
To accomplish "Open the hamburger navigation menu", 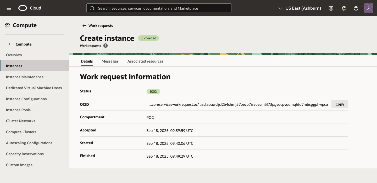I will [x=9, y=8].
